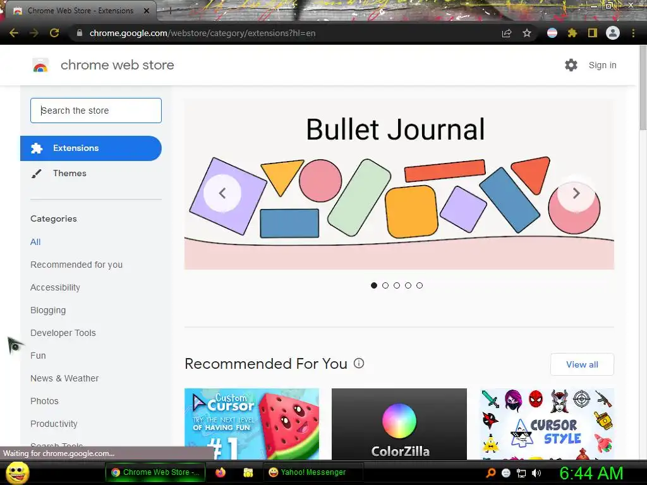The width and height of the screenshot is (647, 485).
Task: Show the next carousel banner
Action: (x=576, y=193)
